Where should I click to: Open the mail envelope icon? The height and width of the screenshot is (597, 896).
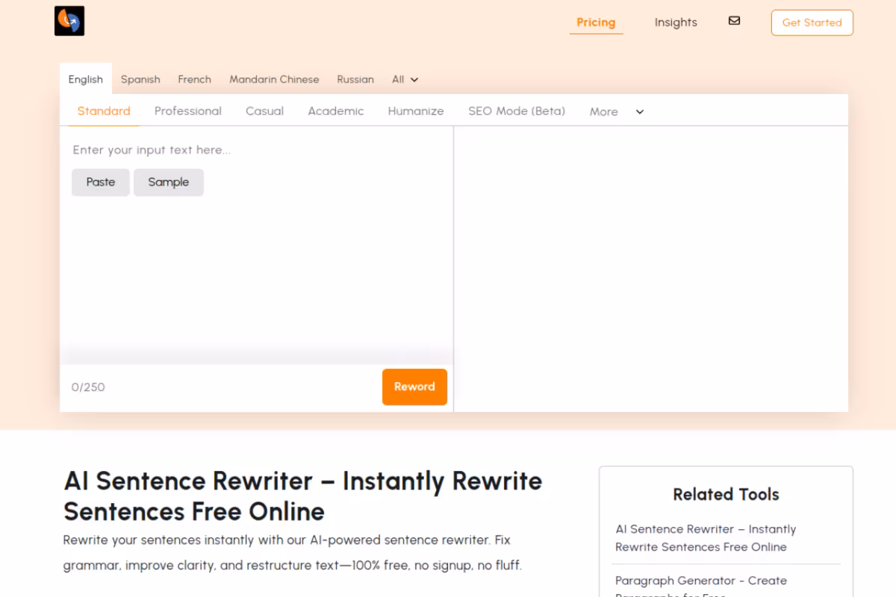[734, 21]
